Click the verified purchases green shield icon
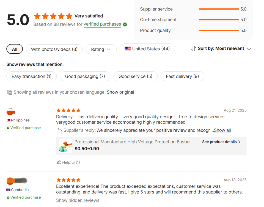 pyautogui.click(x=125, y=24)
